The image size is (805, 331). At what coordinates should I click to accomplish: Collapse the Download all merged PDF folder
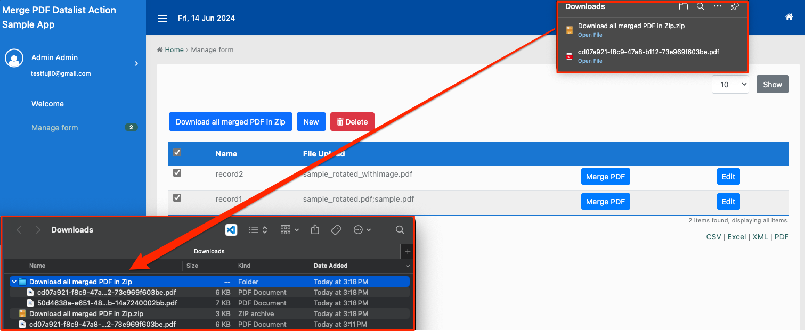[x=14, y=282]
